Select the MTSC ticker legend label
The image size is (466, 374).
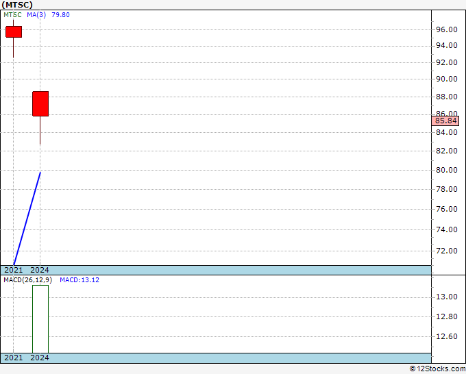coord(12,15)
